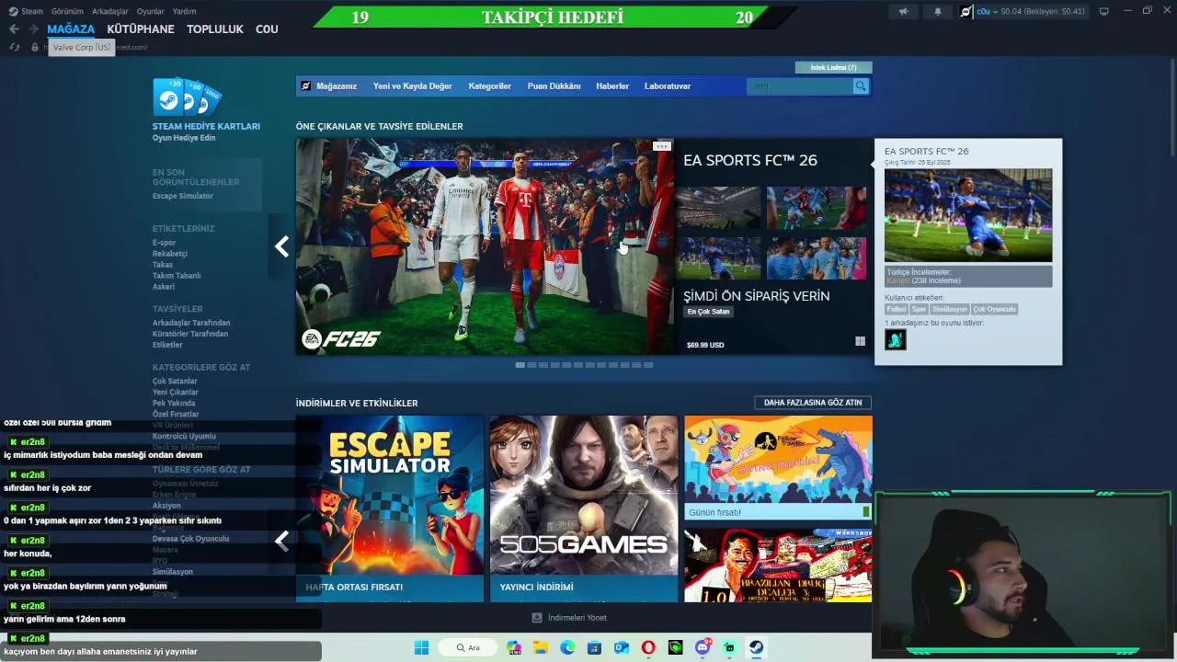Launch Microsoft Edge from taskbar
The width and height of the screenshot is (1177, 662).
[x=567, y=647]
